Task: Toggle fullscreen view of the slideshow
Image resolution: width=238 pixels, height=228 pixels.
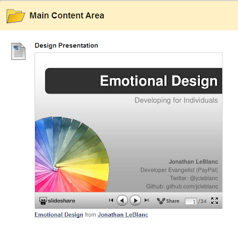Action: click(x=215, y=201)
